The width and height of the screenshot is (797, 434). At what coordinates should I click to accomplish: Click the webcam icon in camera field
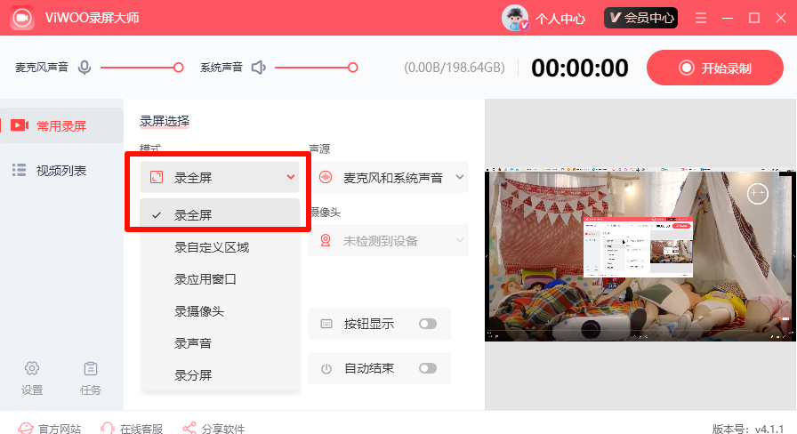(x=326, y=240)
